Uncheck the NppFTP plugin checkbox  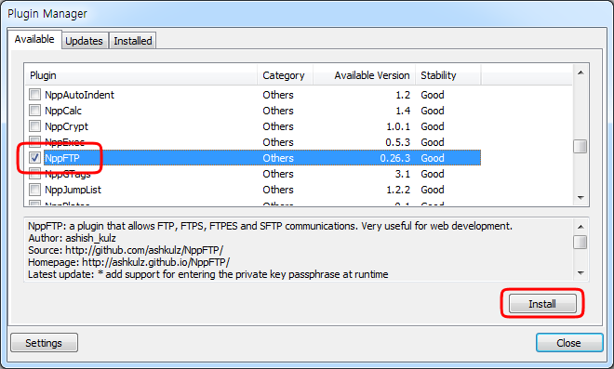pyautogui.click(x=34, y=158)
